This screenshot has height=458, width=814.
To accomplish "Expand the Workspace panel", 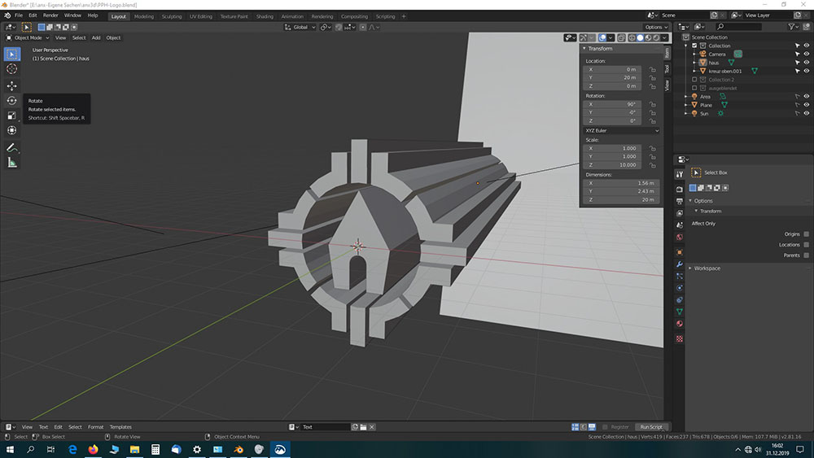I will click(706, 268).
